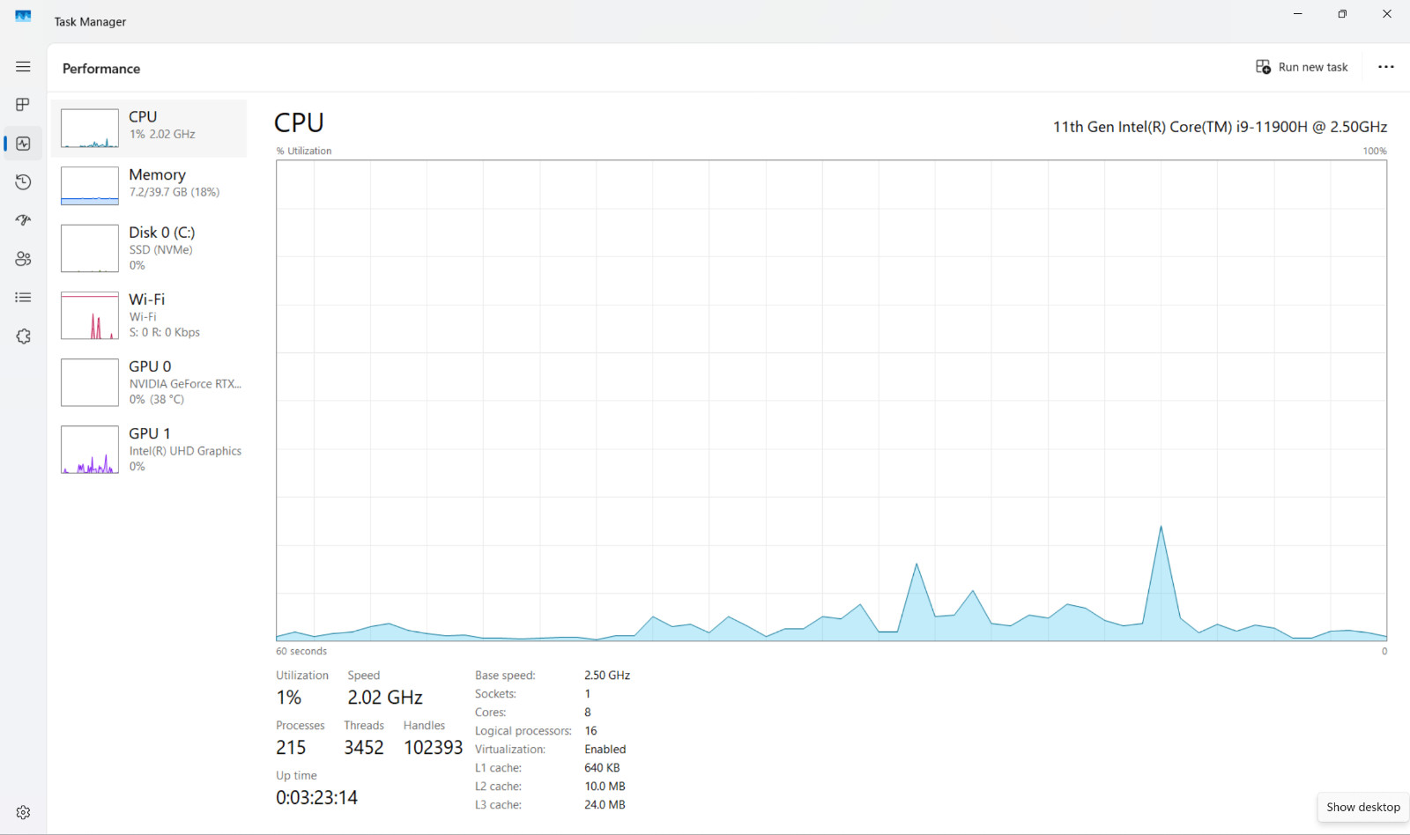Click the Show desktop button
1410x835 pixels.
1363,807
